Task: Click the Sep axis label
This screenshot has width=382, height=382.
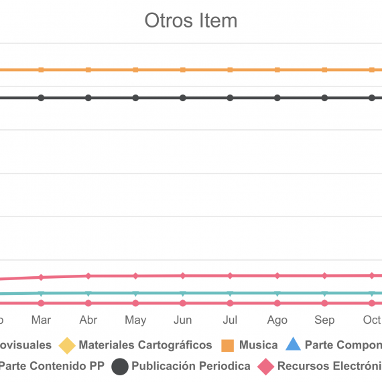Action: 324,320
